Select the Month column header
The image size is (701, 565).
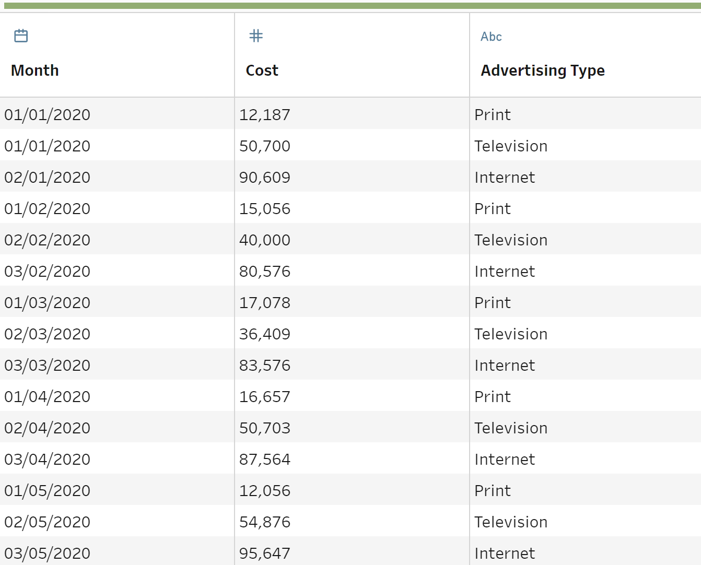(35, 70)
